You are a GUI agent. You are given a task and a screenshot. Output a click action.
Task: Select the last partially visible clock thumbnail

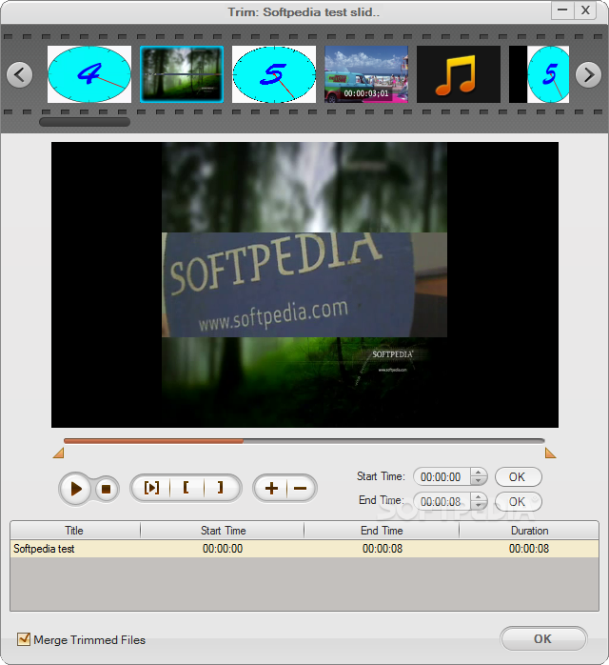point(539,74)
